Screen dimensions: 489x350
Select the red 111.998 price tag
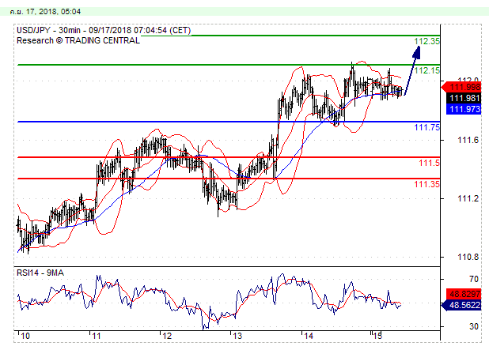[x=462, y=87]
